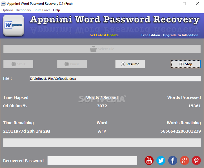
Task: Open the Facebook icon
Action: (173, 160)
